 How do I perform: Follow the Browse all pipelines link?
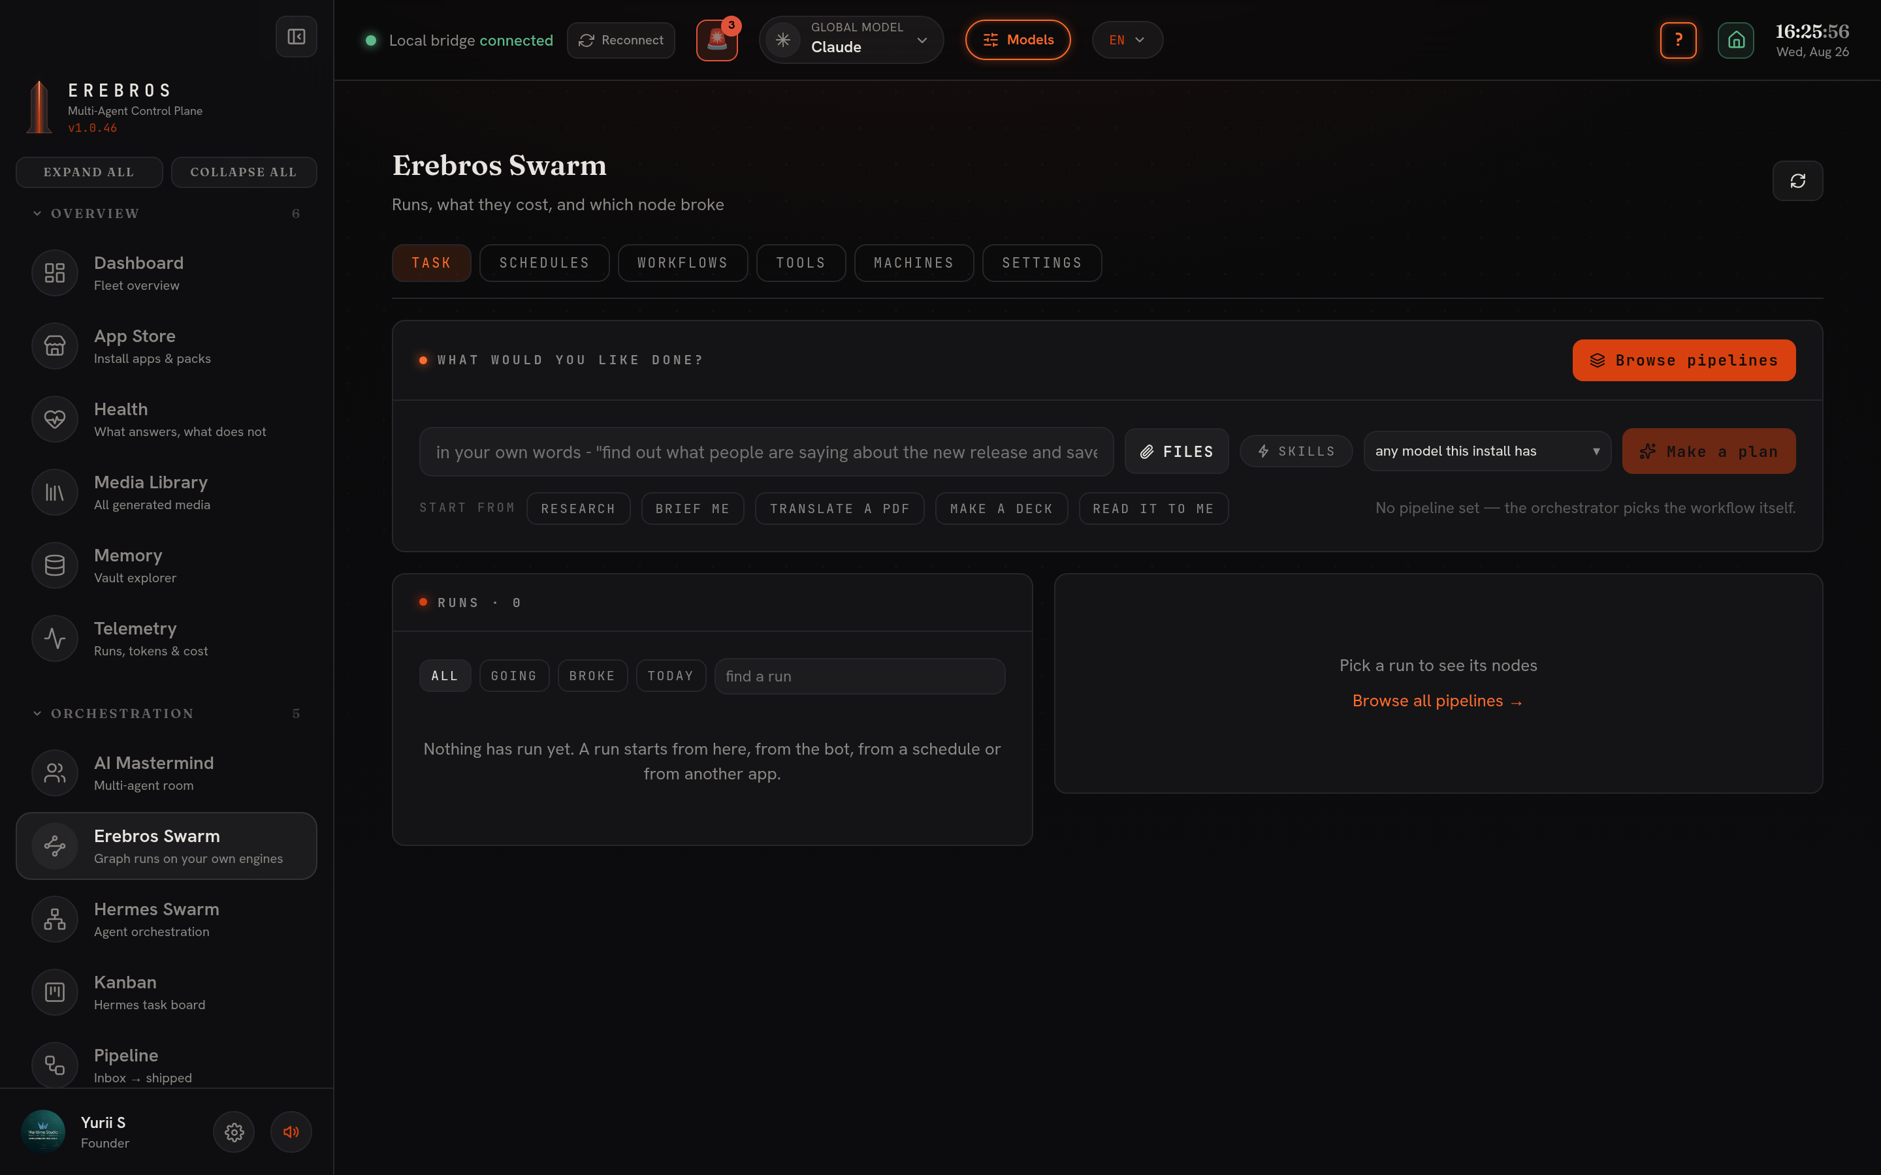pyautogui.click(x=1437, y=701)
